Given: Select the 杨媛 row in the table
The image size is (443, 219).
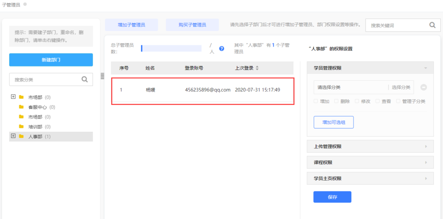Looking at the screenshot, I should (x=202, y=90).
